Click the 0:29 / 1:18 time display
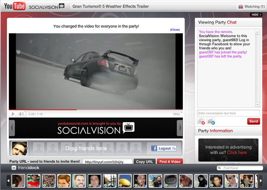The width and height of the screenshot is (267, 190). tap(35, 114)
